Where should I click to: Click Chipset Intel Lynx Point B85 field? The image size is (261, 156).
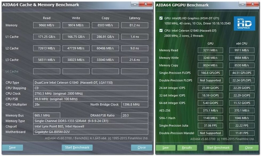click(91, 126)
